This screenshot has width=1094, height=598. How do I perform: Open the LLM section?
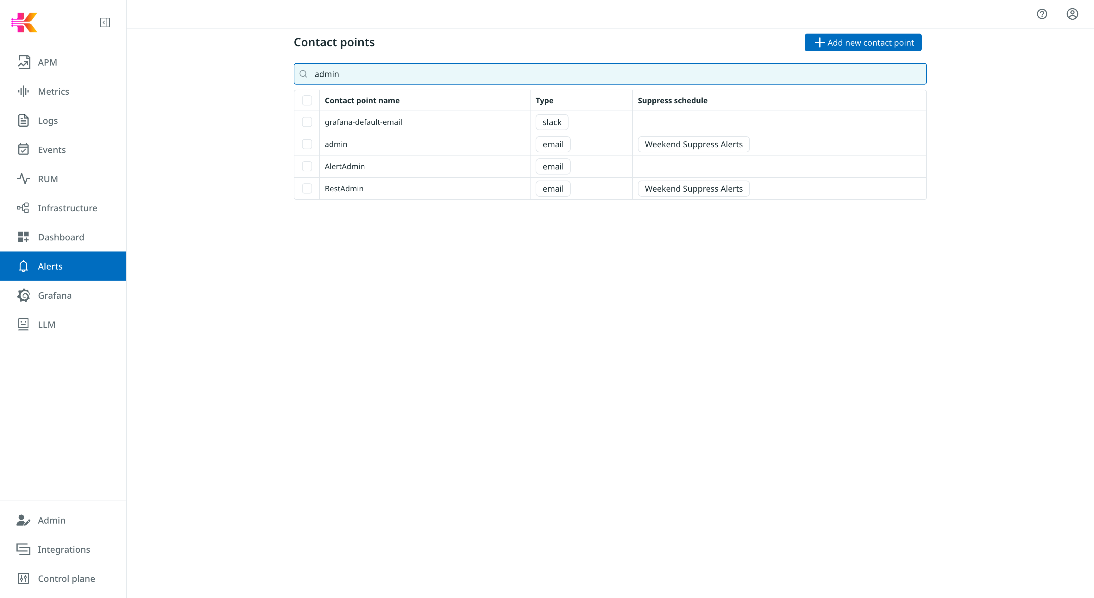coord(46,324)
